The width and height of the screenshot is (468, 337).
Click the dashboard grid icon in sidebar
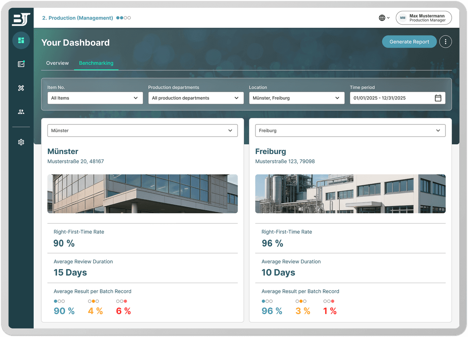pos(21,41)
